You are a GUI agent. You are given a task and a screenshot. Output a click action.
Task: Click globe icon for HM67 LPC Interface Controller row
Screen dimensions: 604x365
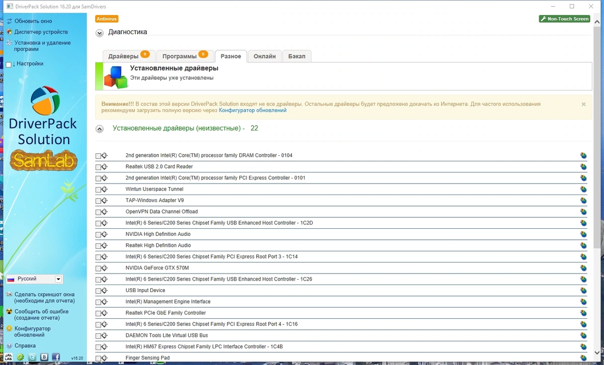pos(583,347)
